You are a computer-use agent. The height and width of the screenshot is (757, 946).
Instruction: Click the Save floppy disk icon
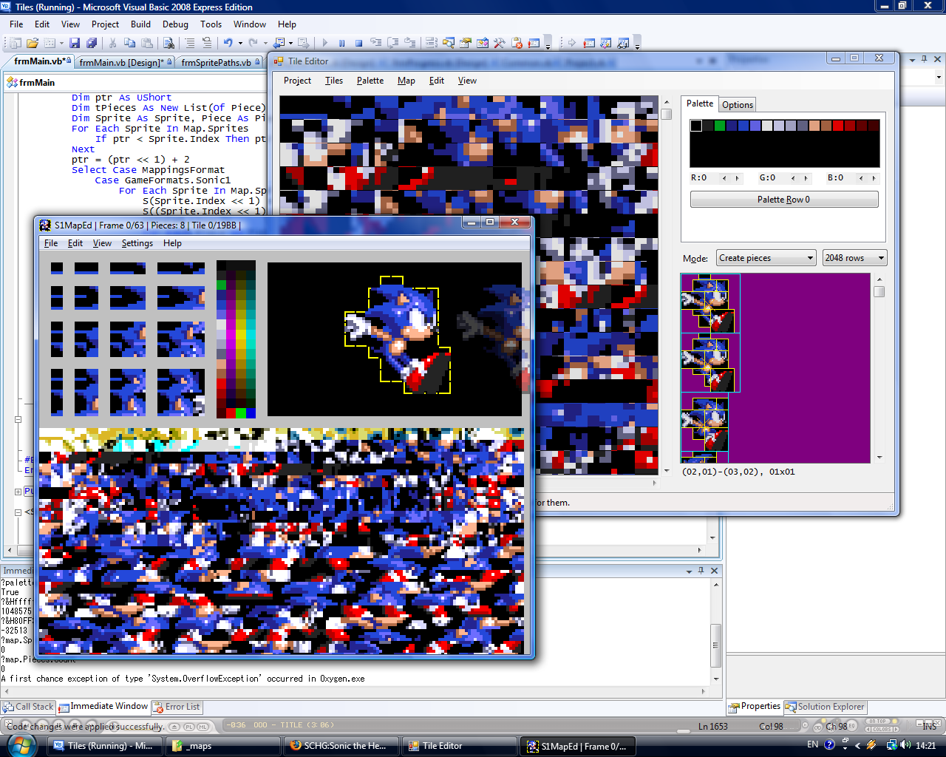coord(75,43)
